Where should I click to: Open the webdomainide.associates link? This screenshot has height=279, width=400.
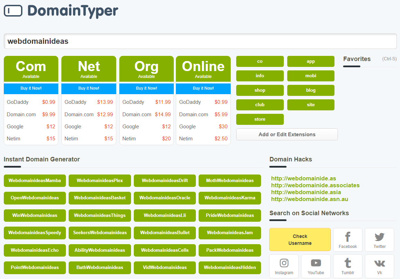pyautogui.click(x=315, y=185)
